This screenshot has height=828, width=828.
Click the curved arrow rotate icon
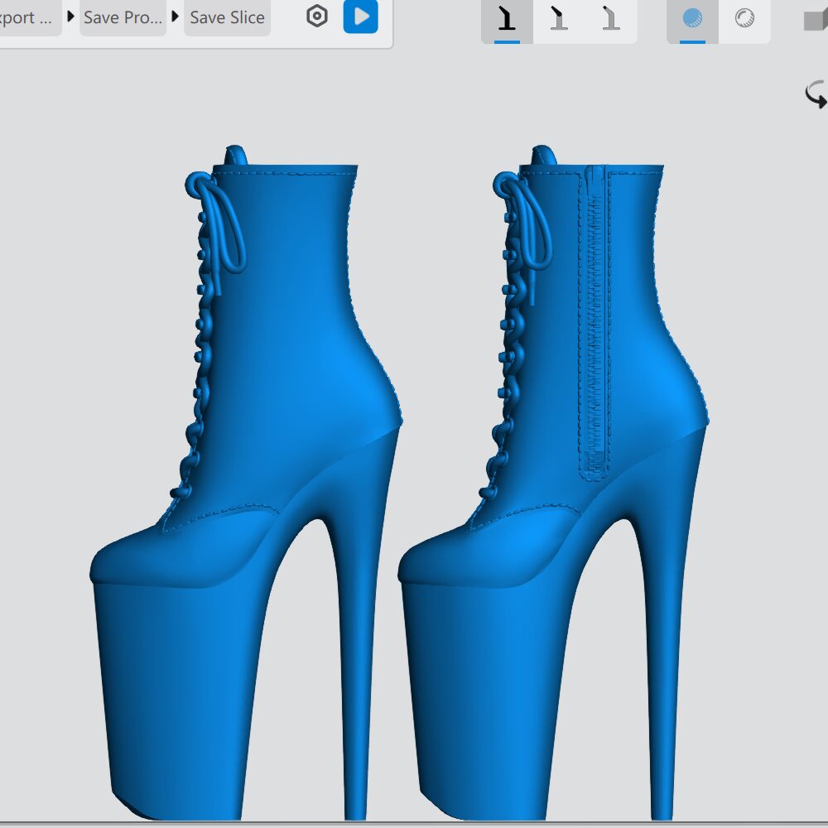pos(816,94)
